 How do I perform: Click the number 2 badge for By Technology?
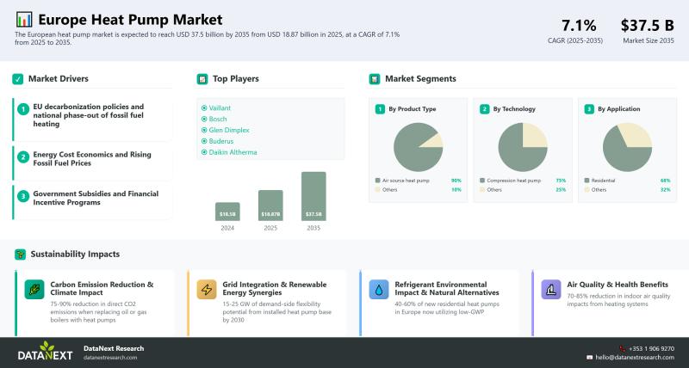[x=485, y=109]
